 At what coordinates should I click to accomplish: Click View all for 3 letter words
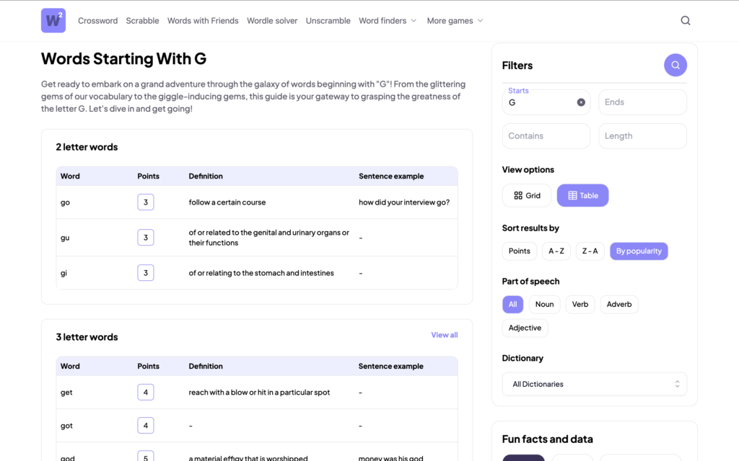[444, 335]
